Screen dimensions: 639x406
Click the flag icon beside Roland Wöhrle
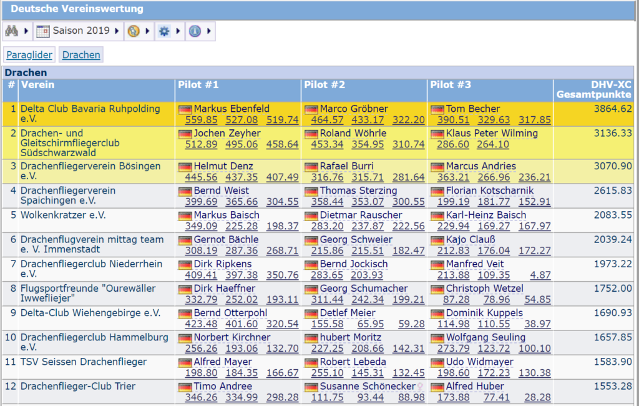(x=311, y=134)
